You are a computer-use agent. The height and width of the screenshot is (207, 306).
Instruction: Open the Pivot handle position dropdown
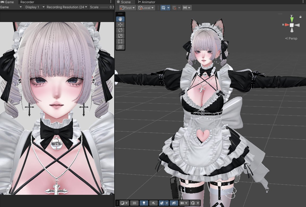pos(127,8)
